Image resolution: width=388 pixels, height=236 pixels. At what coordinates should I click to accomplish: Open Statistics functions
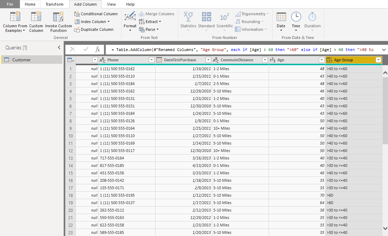click(188, 22)
